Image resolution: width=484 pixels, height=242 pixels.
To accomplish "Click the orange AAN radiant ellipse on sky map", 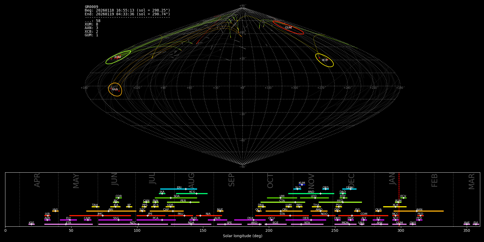I will pyautogui.click(x=115, y=90).
